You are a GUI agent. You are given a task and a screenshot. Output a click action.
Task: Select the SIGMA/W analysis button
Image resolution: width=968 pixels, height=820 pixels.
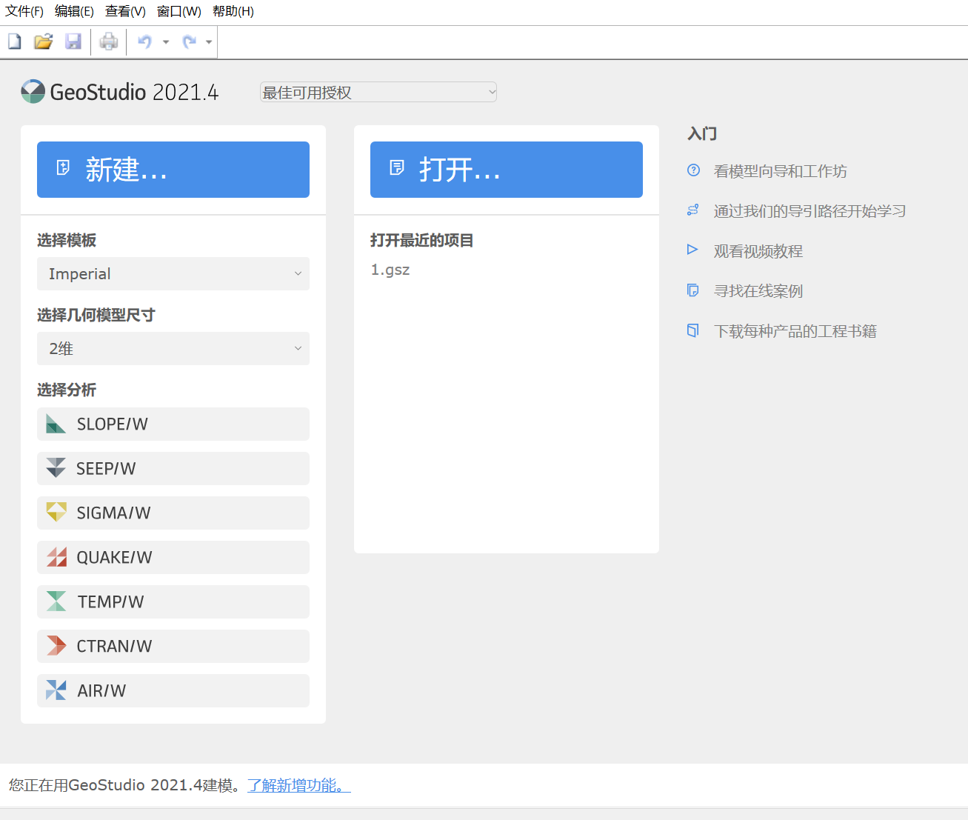pyautogui.click(x=173, y=513)
